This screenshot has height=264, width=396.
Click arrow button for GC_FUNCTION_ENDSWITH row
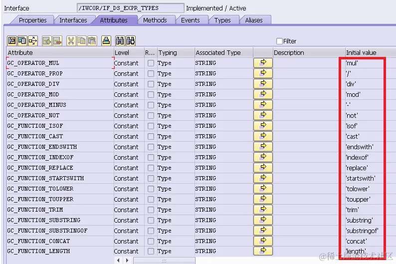click(263, 147)
